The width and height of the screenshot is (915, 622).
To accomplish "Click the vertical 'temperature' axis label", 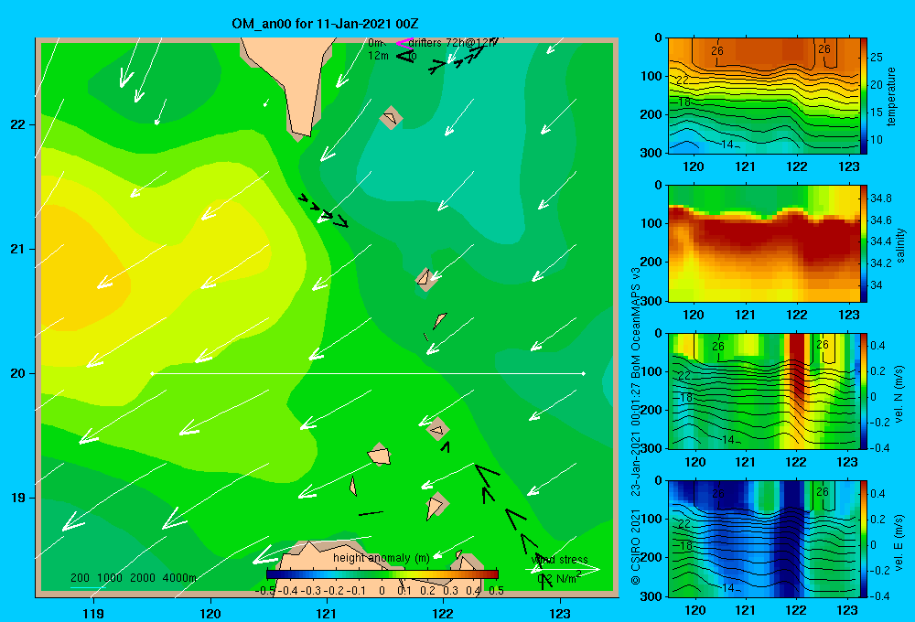I will click(x=891, y=96).
